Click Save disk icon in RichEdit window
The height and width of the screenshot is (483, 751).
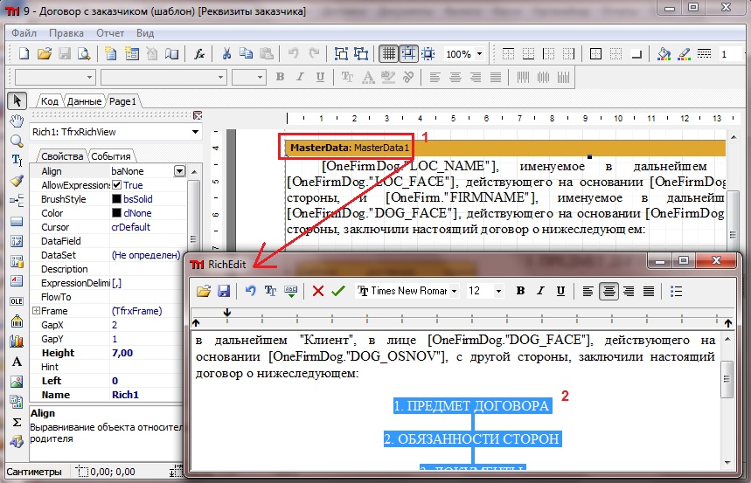[x=224, y=291]
